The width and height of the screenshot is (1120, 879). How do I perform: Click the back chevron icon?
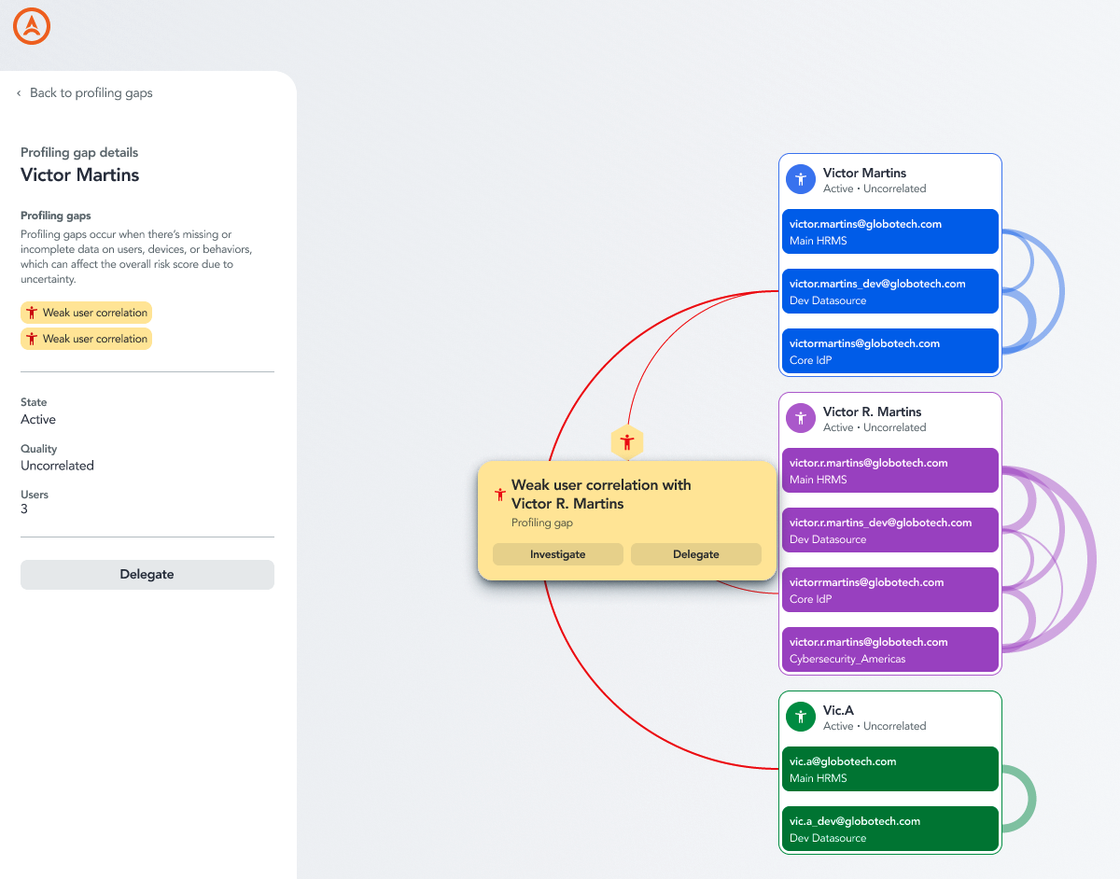[x=19, y=93]
